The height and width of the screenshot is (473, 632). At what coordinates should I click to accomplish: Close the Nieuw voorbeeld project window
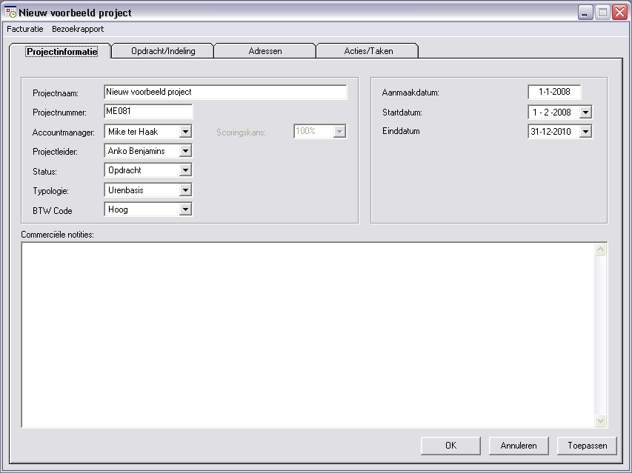pyautogui.click(x=619, y=13)
